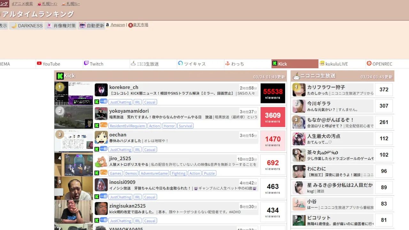The height and width of the screenshot is (230, 409).
Task: Toggle 自動更新 auto-refresh
Action: [92, 26]
